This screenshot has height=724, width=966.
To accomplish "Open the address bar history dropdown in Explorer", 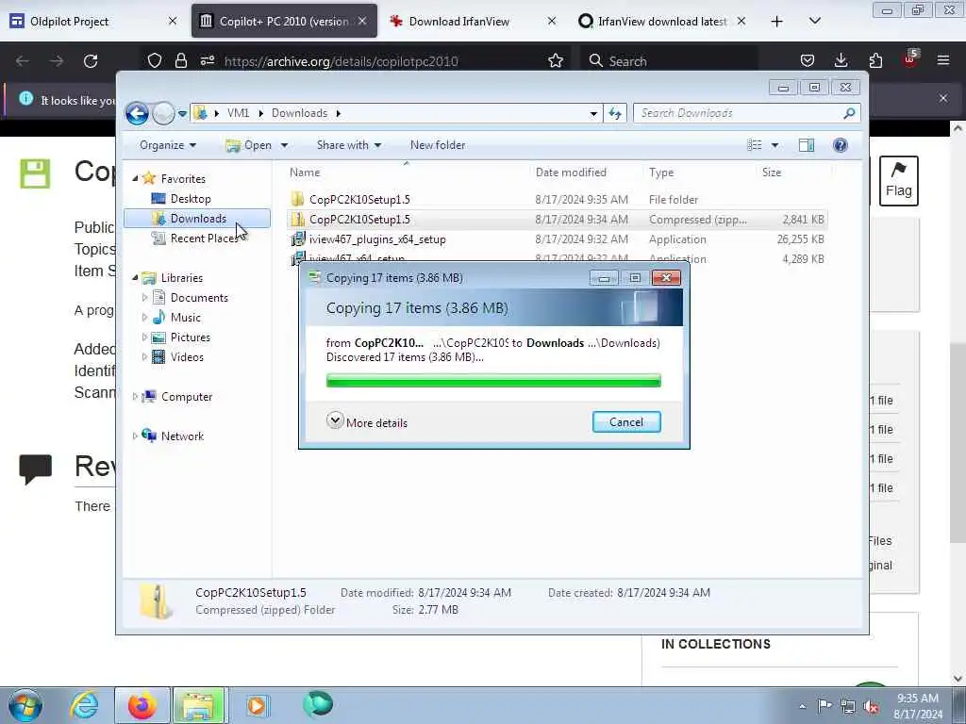I will pyautogui.click(x=593, y=113).
